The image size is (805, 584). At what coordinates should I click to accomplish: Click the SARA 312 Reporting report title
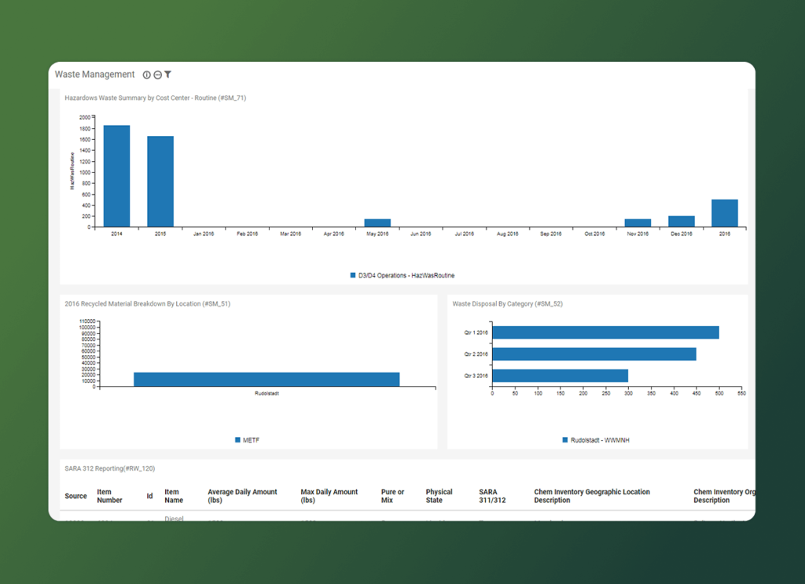pos(108,468)
